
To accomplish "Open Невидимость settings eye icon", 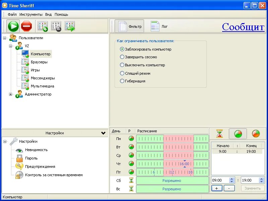I will pos(19,150).
